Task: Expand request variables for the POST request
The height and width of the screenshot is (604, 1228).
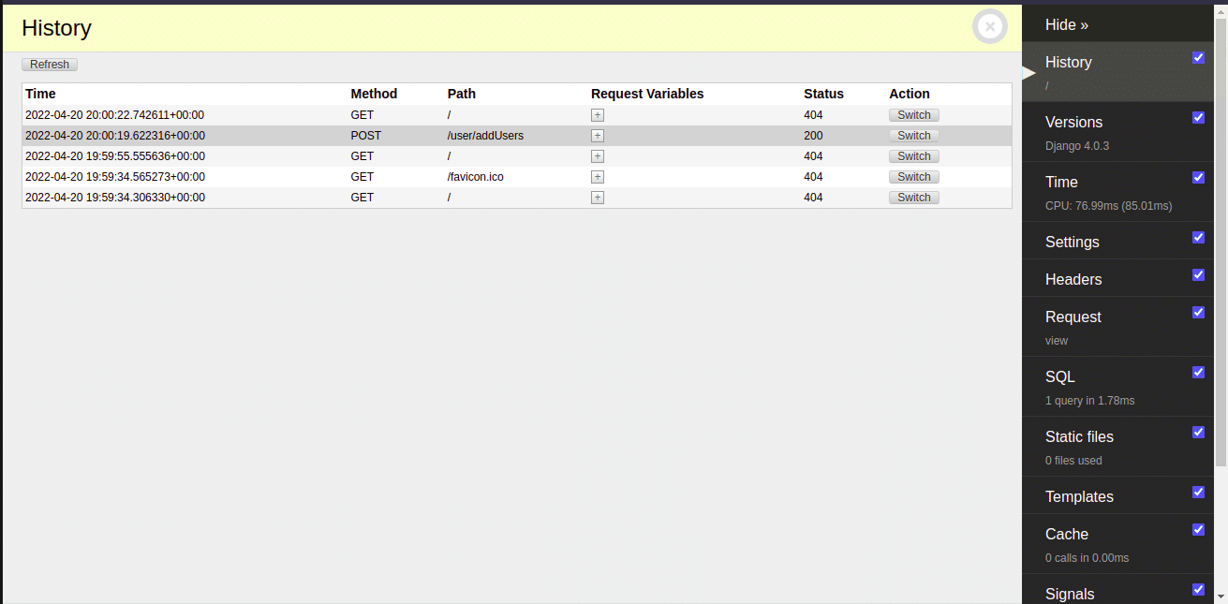Action: (x=597, y=135)
